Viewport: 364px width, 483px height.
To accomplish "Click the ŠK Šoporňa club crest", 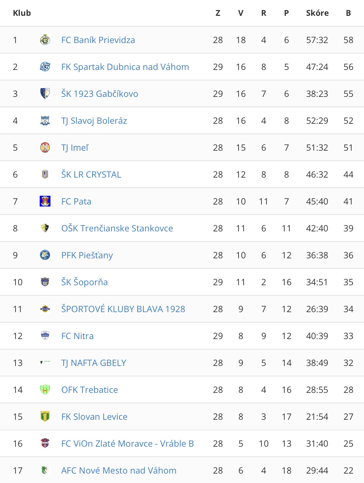I will click(x=45, y=282).
